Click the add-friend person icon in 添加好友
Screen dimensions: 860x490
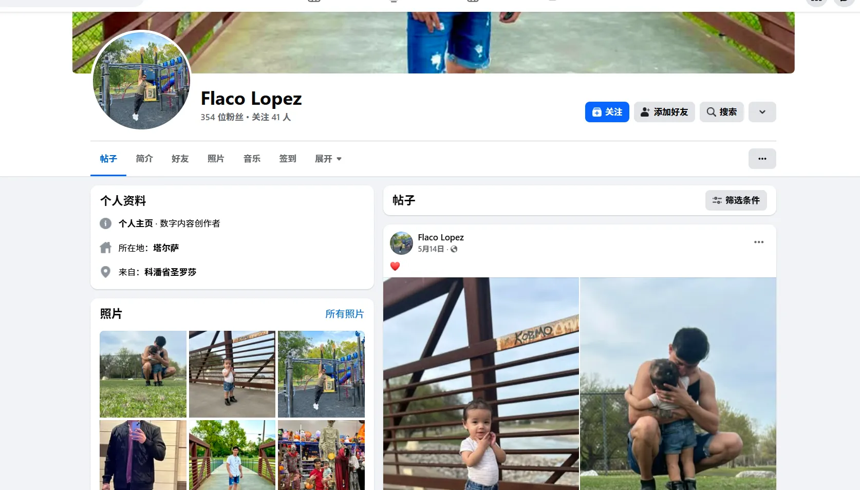tap(644, 112)
